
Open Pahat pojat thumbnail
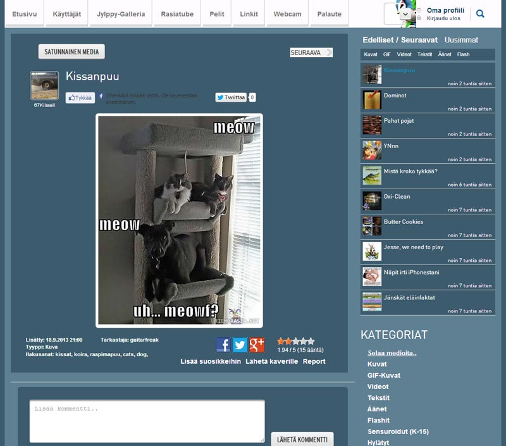372,125
